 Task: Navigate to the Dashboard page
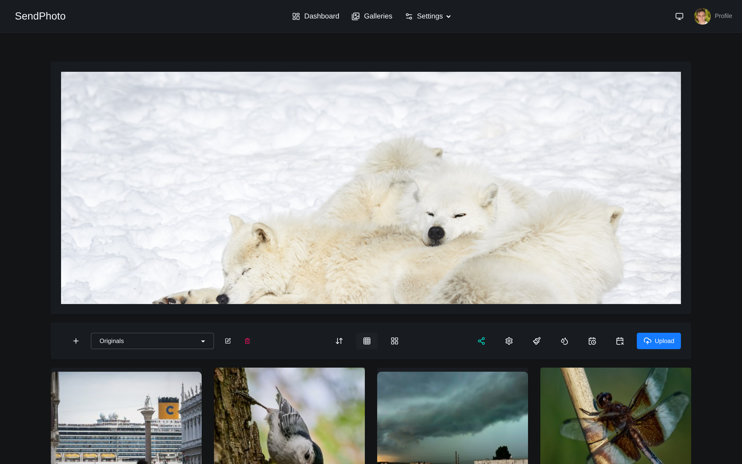(x=315, y=16)
